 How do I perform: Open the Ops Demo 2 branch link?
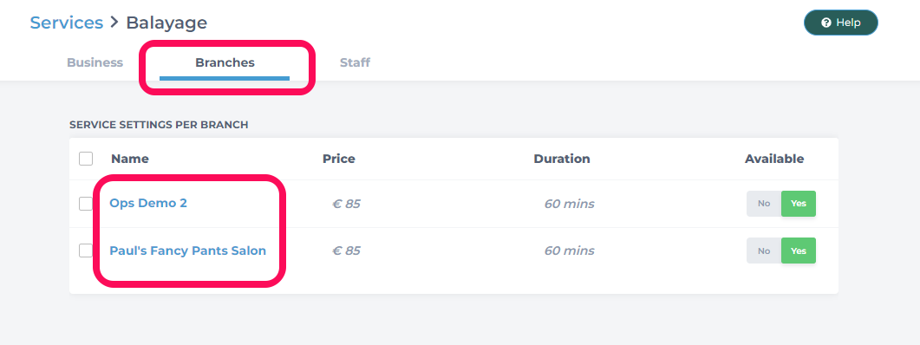(x=148, y=203)
